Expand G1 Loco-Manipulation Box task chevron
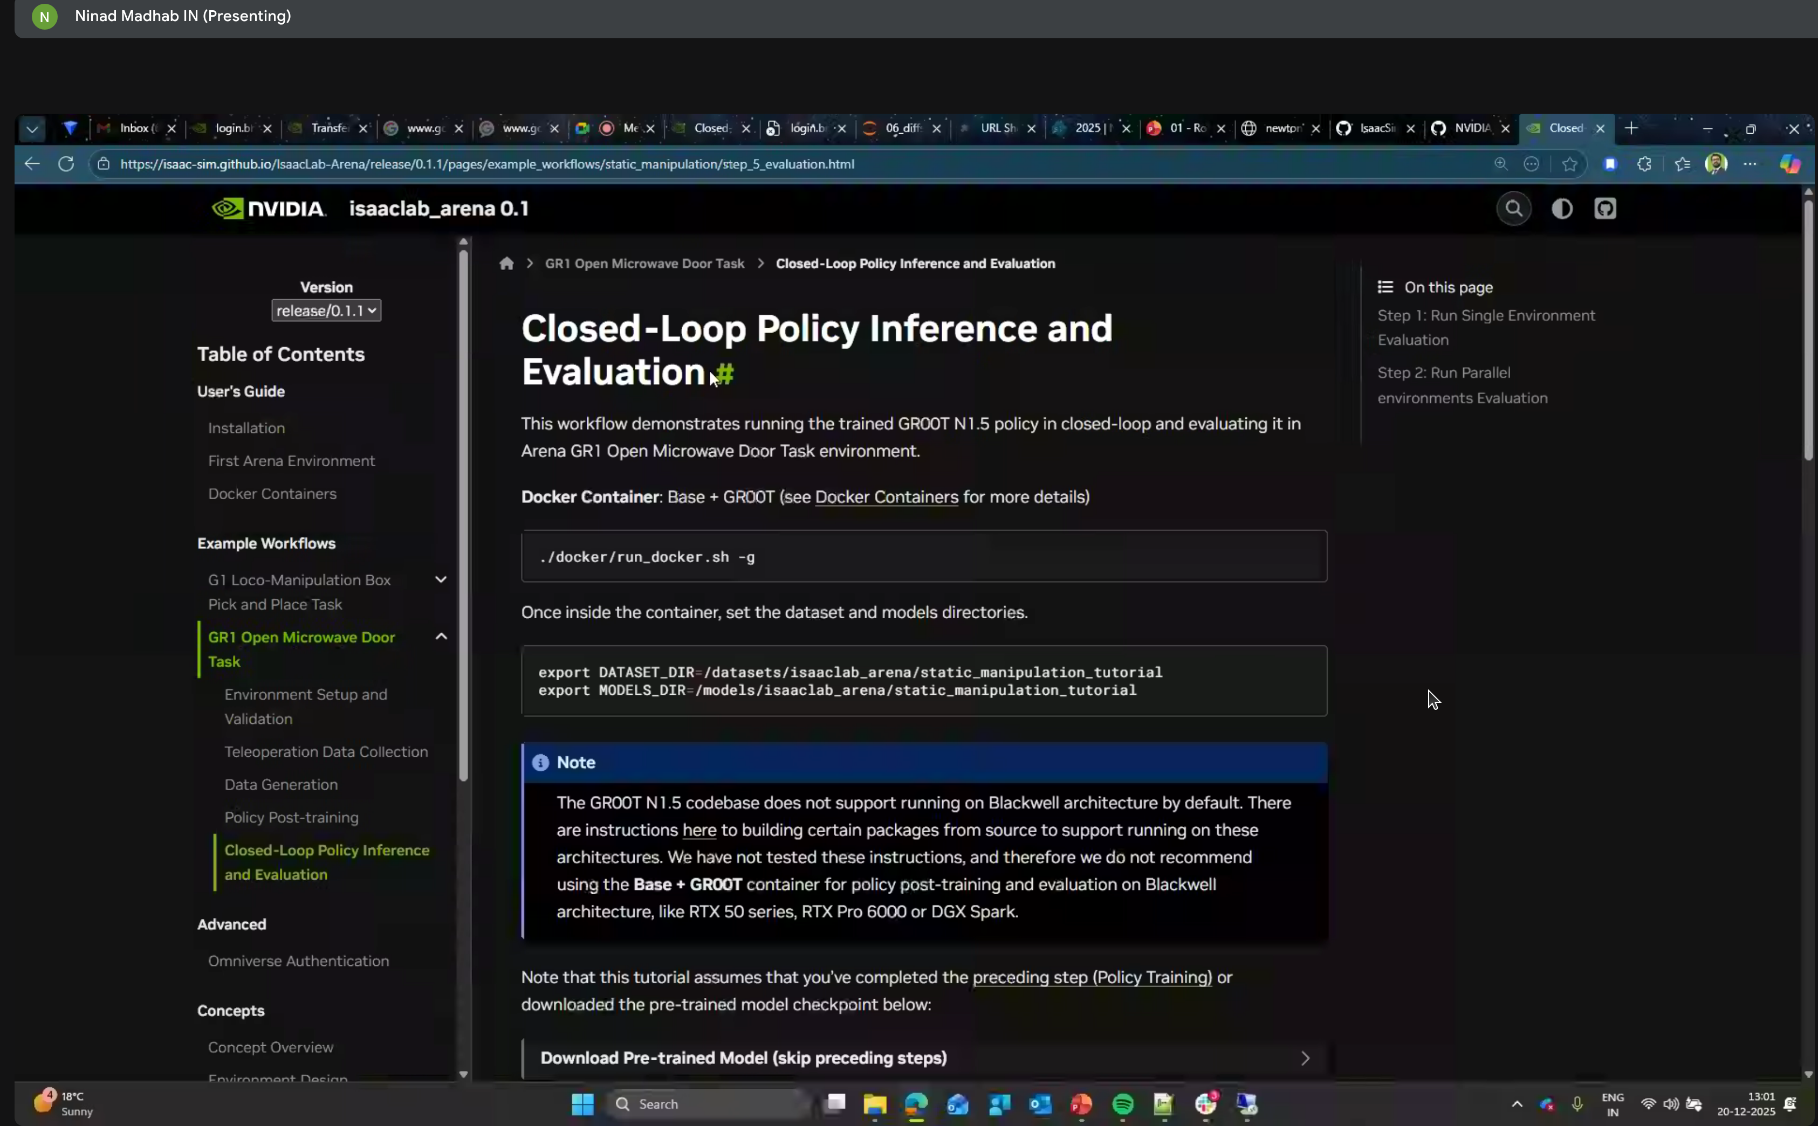The width and height of the screenshot is (1818, 1126). tap(441, 579)
